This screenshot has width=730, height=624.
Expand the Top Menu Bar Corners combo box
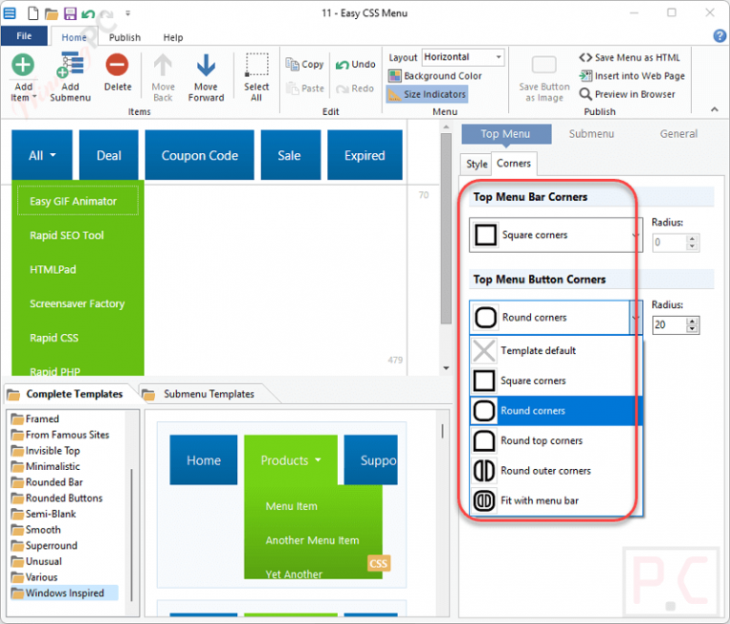pyautogui.click(x=556, y=235)
